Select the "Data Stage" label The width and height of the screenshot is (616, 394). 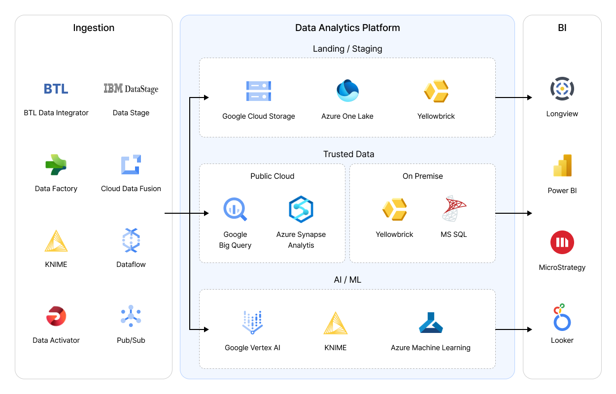click(x=131, y=113)
